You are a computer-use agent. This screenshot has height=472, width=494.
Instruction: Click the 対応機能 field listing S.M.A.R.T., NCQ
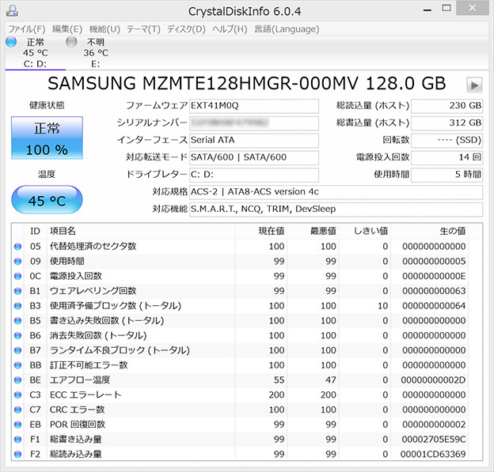pyautogui.click(x=336, y=210)
